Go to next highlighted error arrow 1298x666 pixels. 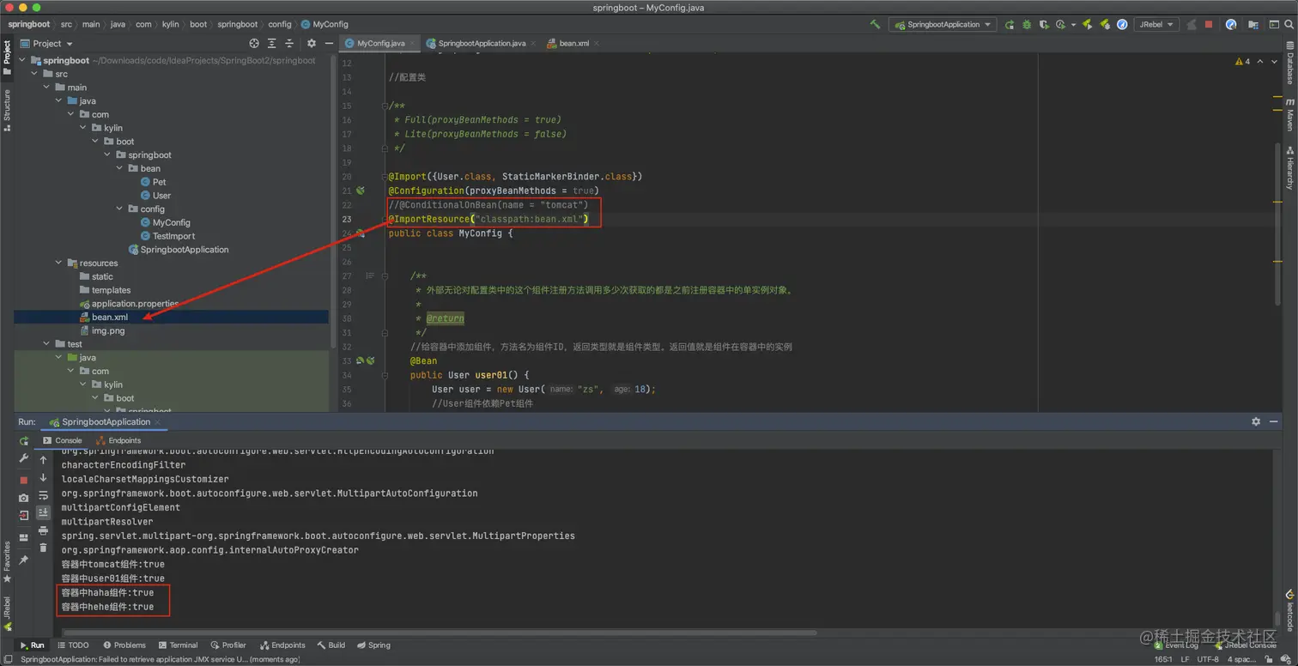pyautogui.click(x=1274, y=62)
